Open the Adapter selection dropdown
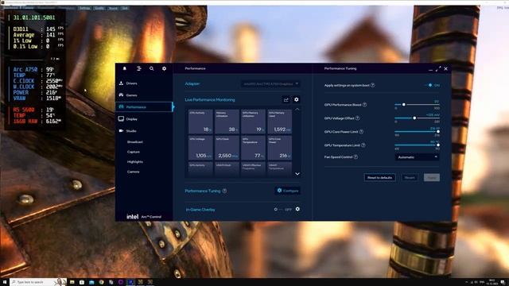 [270, 83]
